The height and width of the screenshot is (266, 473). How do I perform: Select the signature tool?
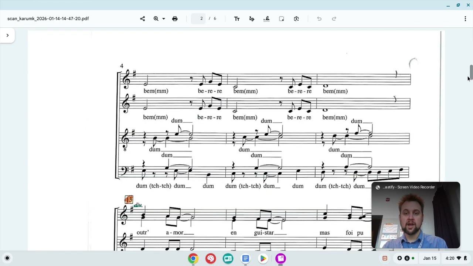point(266,18)
